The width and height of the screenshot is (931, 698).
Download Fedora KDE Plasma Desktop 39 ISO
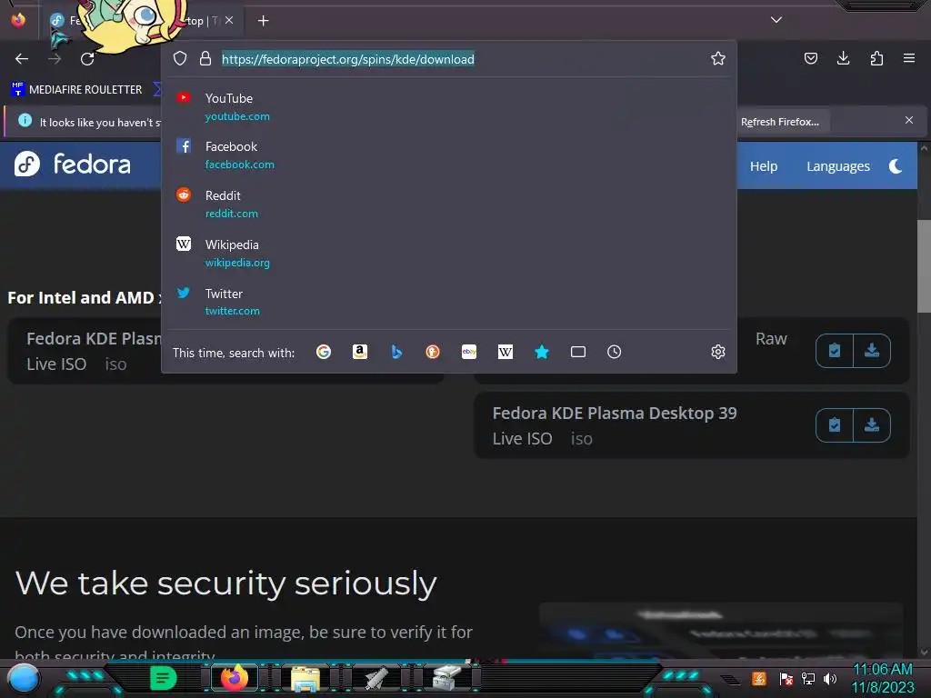(x=872, y=425)
